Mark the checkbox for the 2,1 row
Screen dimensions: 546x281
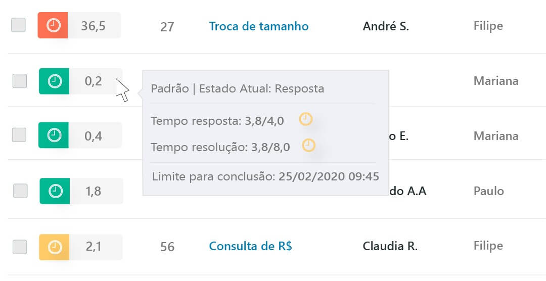point(20,247)
